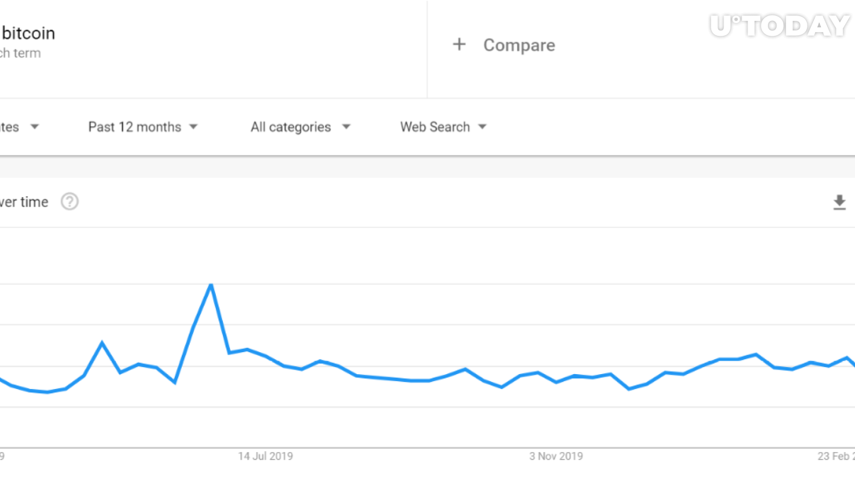Click the plus icon next to Compare

tap(460, 44)
